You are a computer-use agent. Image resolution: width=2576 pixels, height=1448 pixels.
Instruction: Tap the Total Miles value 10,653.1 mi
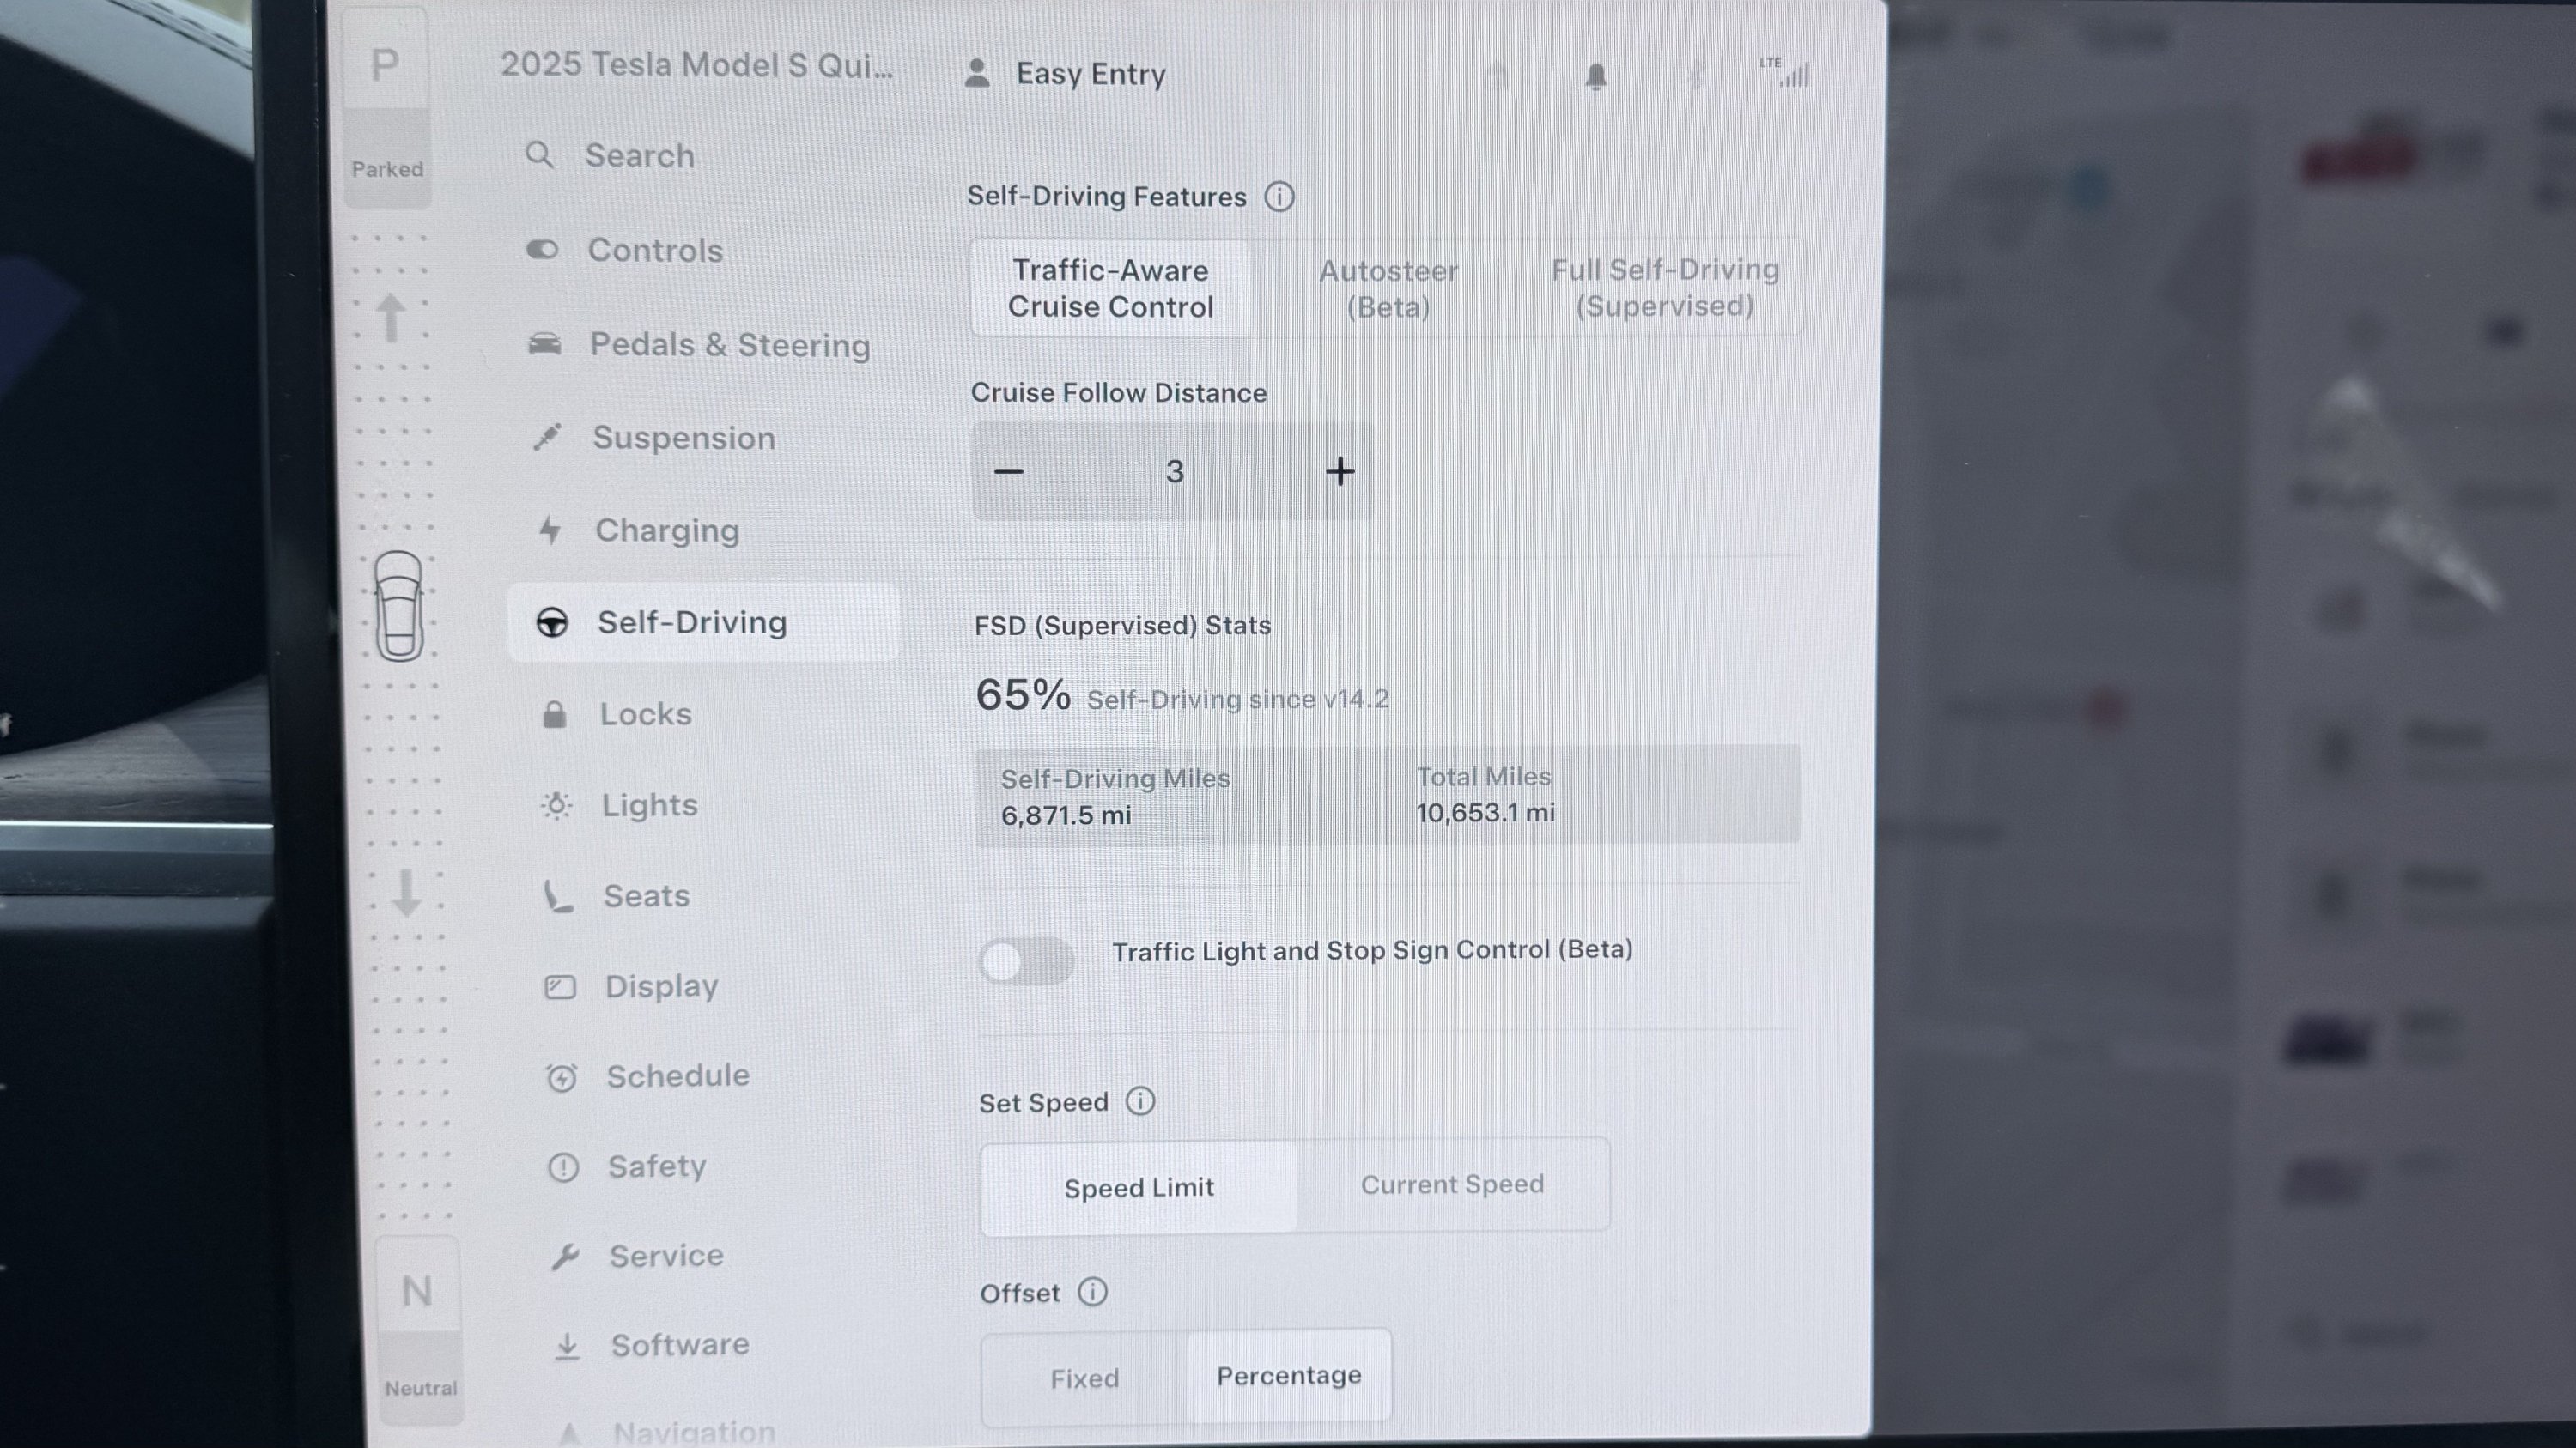[1485, 813]
